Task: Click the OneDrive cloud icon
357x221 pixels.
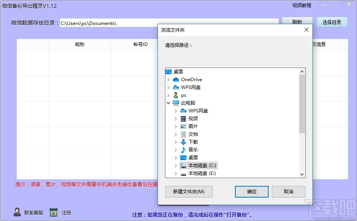Action: pos(176,80)
